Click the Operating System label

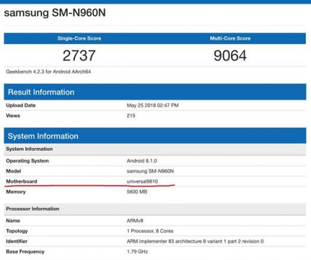pos(27,161)
